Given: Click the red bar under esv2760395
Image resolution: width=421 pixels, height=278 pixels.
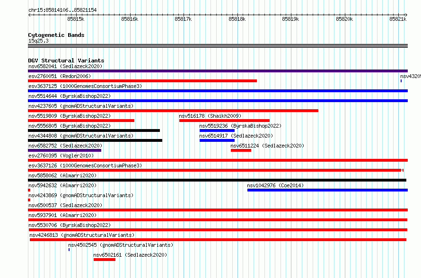Looking at the screenshot, I should click(218, 160).
